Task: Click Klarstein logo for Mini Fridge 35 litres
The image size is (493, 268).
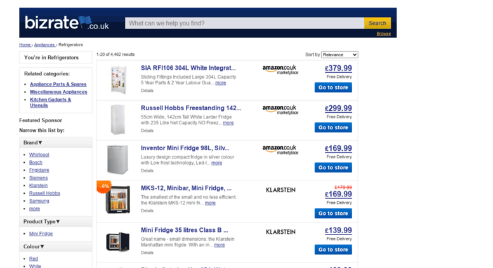Action: (x=280, y=232)
